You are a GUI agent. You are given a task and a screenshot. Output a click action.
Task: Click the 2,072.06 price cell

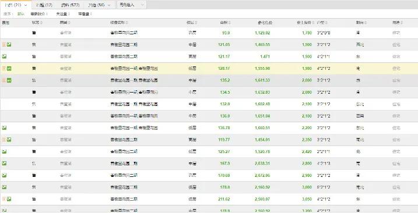point(262,175)
